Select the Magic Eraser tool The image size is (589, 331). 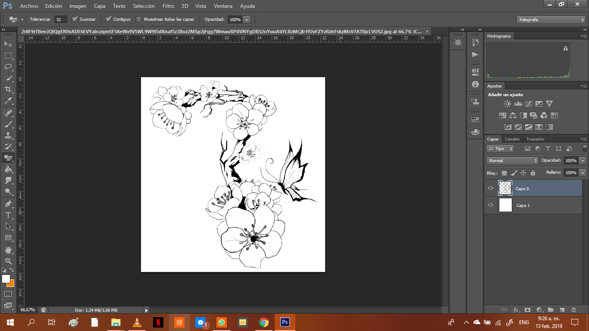click(x=8, y=158)
